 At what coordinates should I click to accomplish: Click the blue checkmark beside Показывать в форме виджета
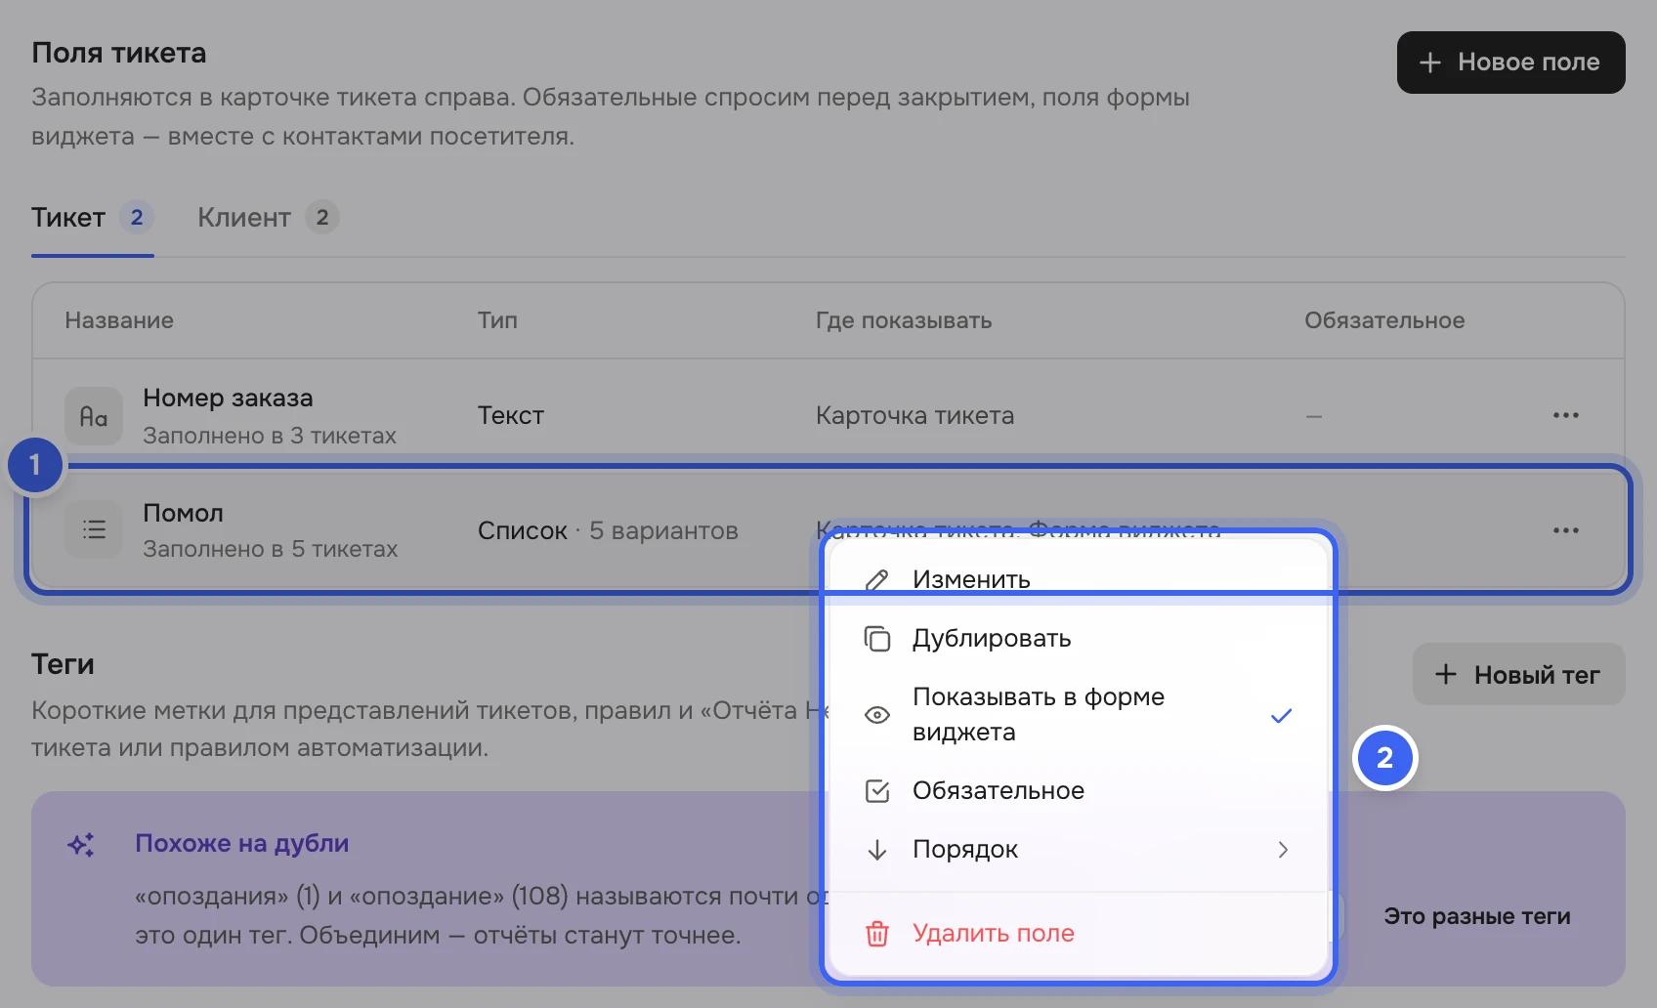[1281, 716]
